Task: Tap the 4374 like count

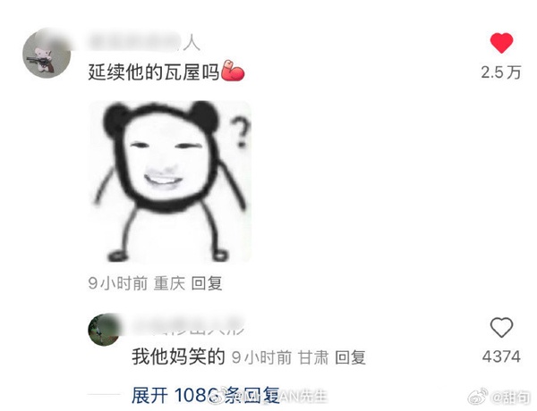Action: pyautogui.click(x=501, y=356)
